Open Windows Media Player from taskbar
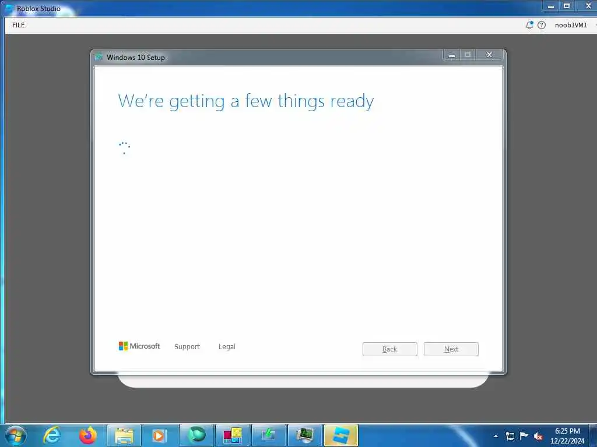The image size is (597, 447). coord(159,435)
